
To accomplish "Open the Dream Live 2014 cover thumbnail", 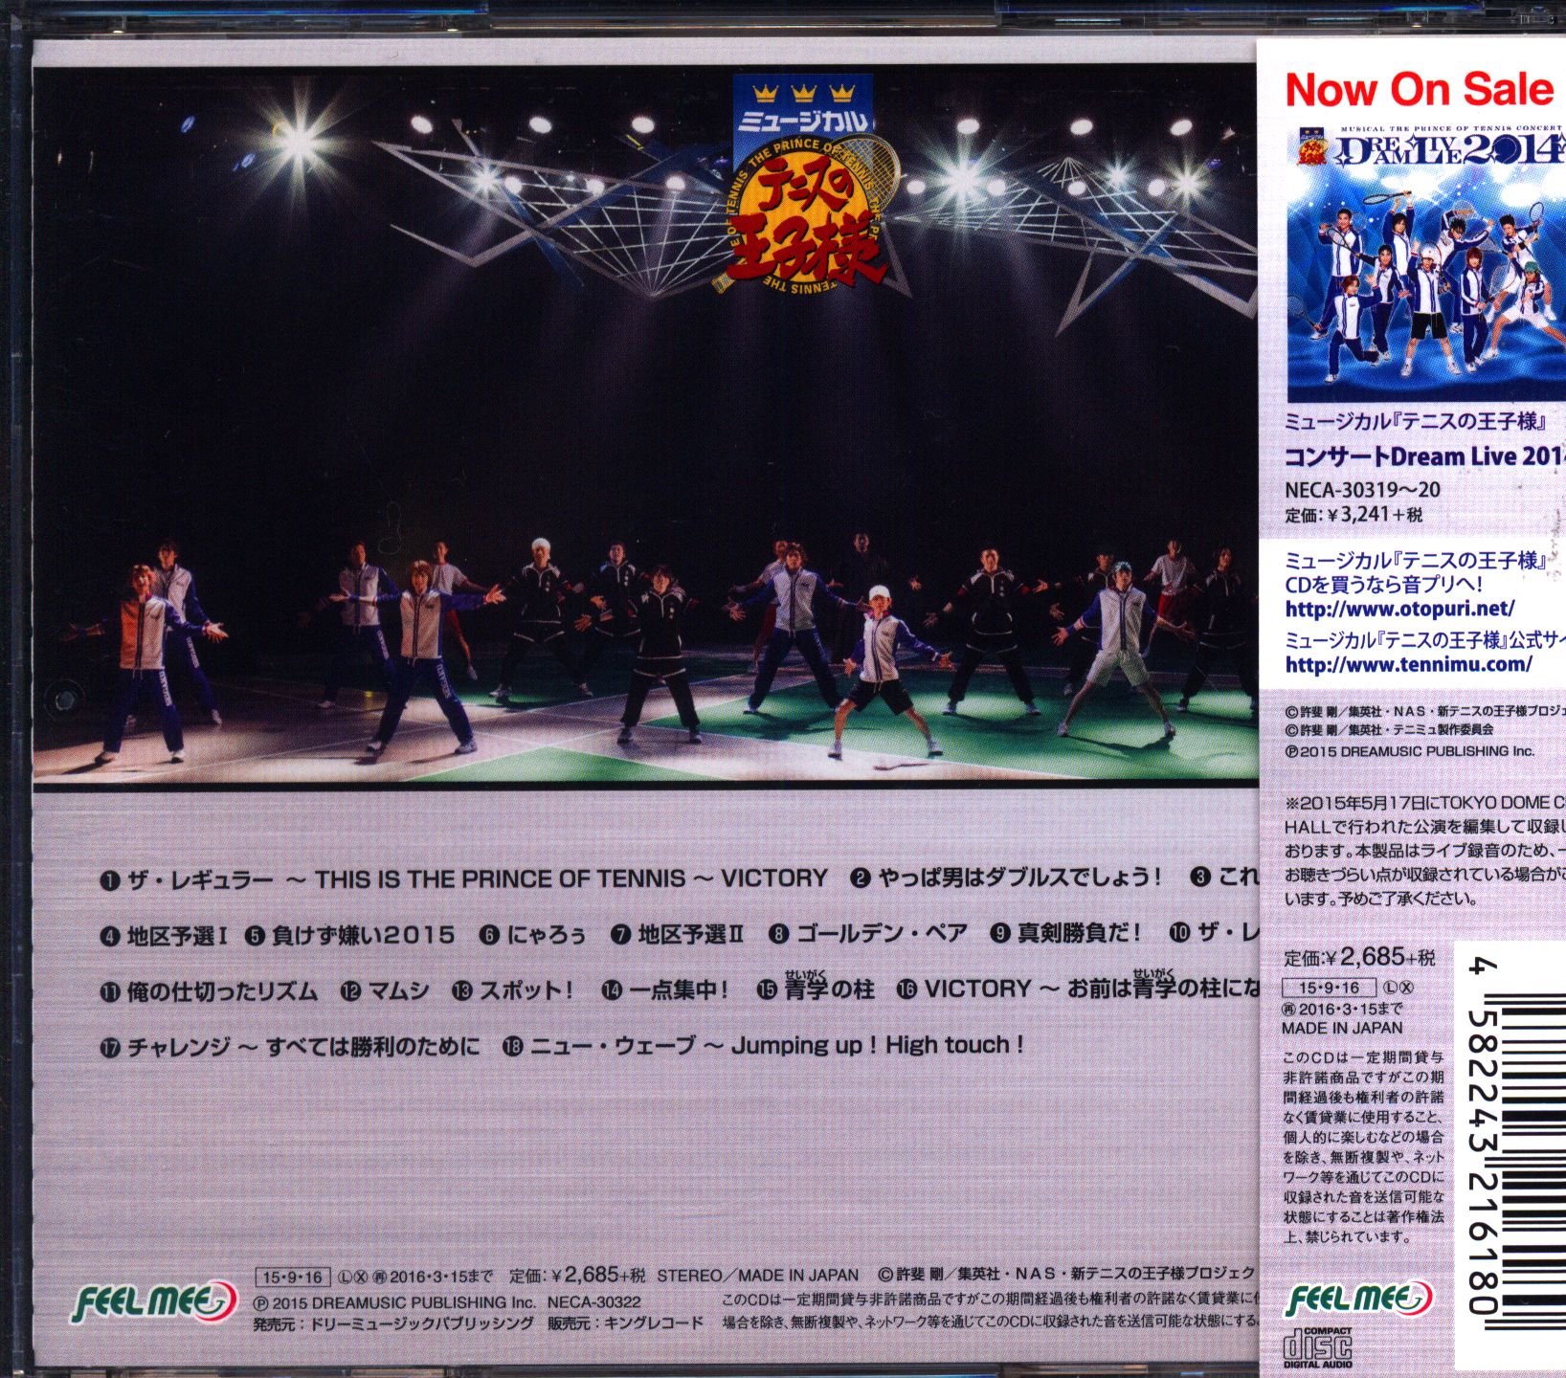I will coord(1426,263).
